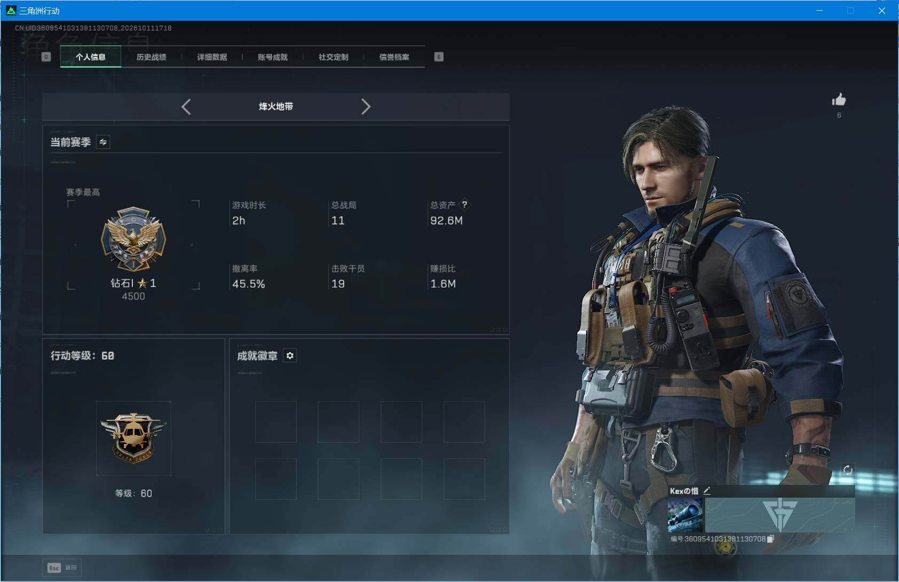Click the player avatar thumbnail

[685, 515]
